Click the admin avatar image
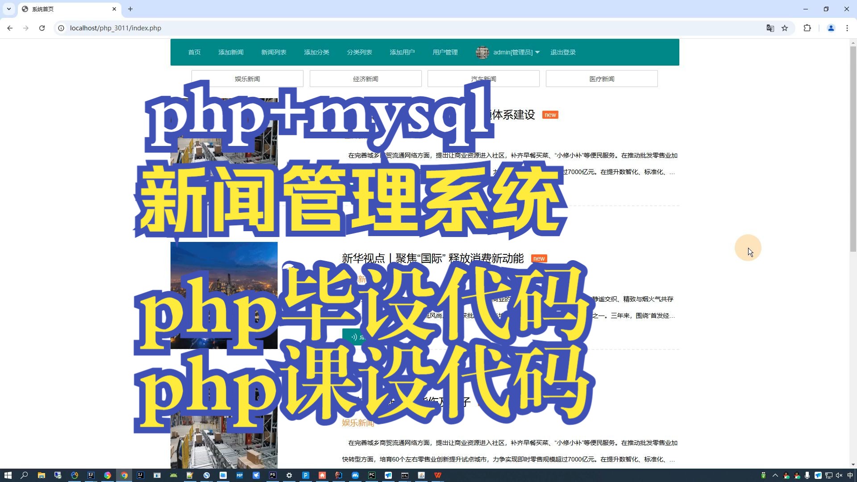857x482 pixels. 483,52
